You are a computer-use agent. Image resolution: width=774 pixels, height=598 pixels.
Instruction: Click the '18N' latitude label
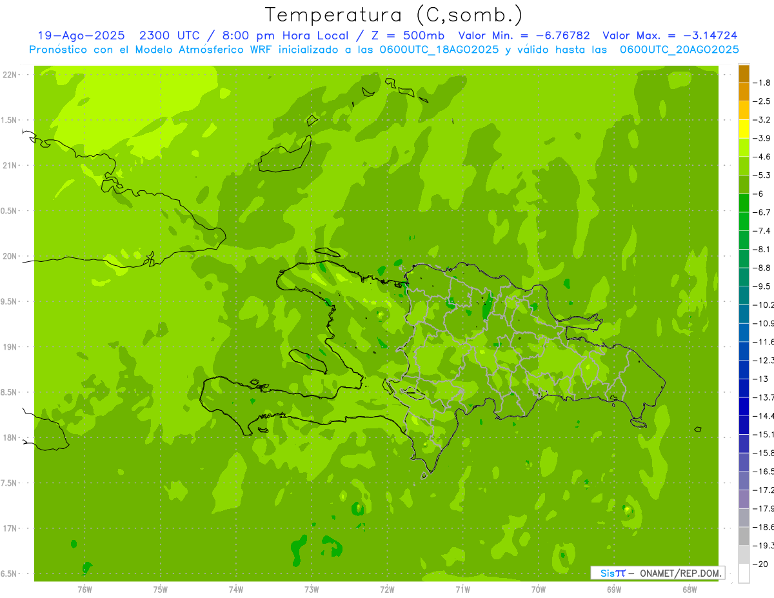click(x=10, y=437)
